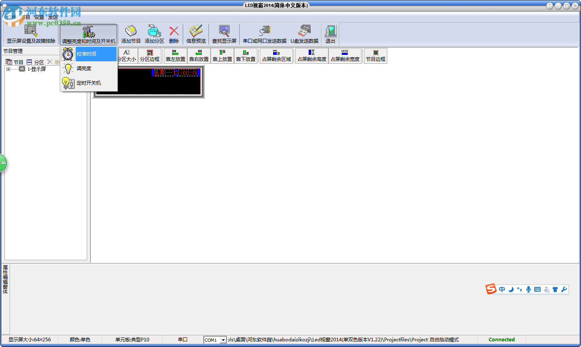Send data via serial or network (串口或网口发送数据)

coord(265,34)
